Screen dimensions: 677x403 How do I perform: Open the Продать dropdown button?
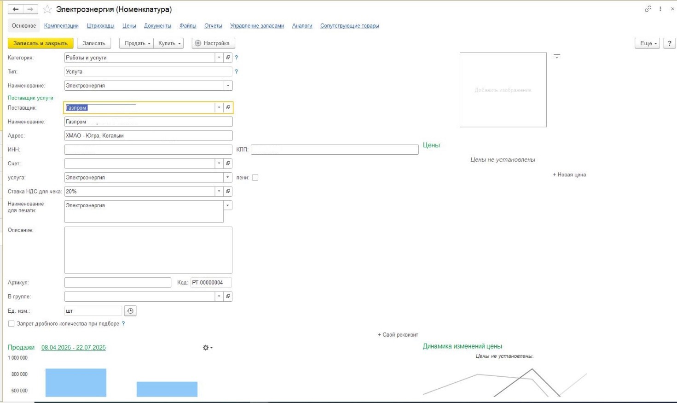coord(137,43)
